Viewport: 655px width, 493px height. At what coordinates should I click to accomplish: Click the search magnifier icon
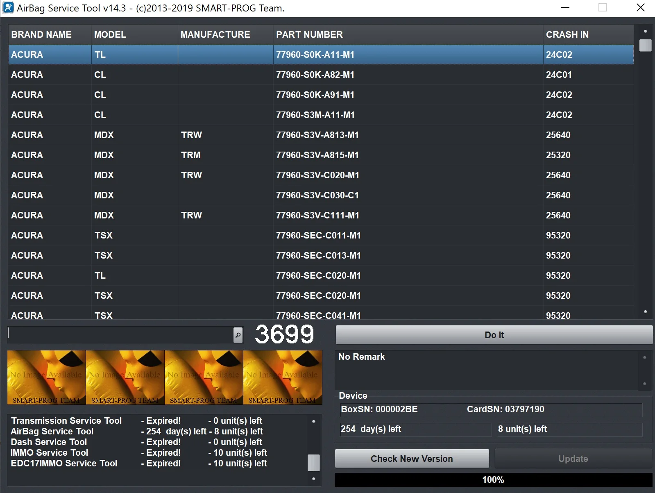pos(238,335)
